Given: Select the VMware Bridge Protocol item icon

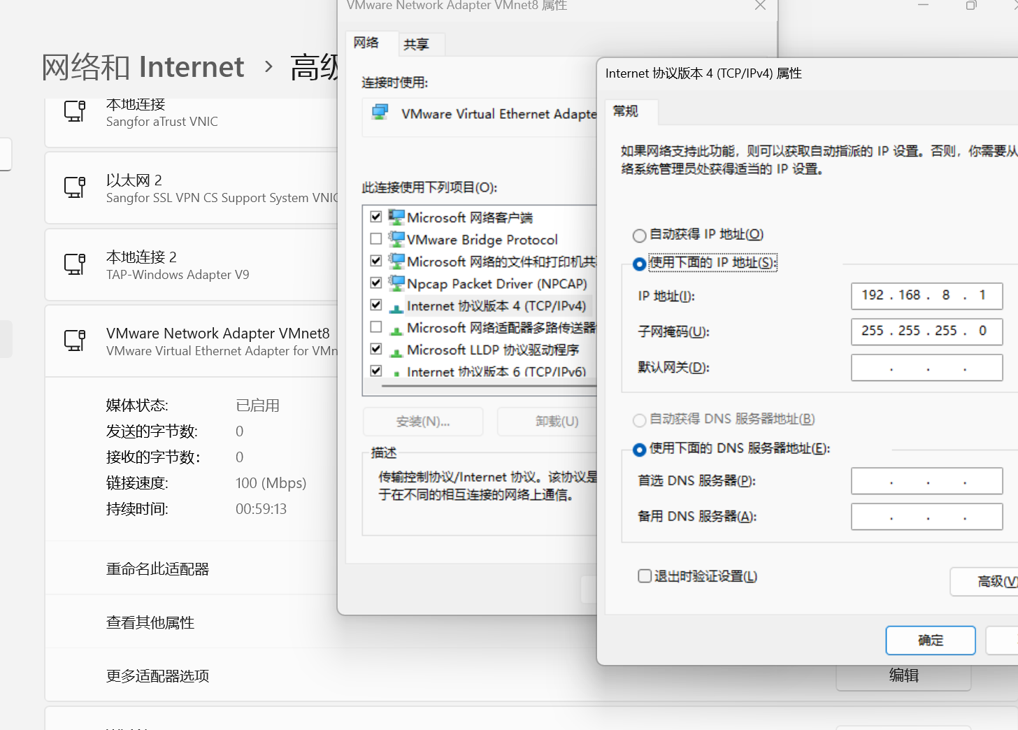Looking at the screenshot, I should [x=396, y=239].
